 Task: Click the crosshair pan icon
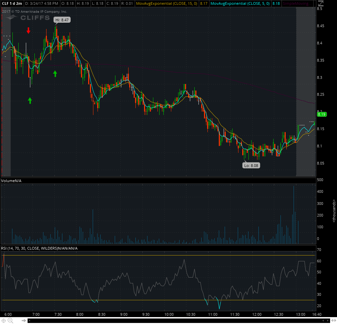4,321
